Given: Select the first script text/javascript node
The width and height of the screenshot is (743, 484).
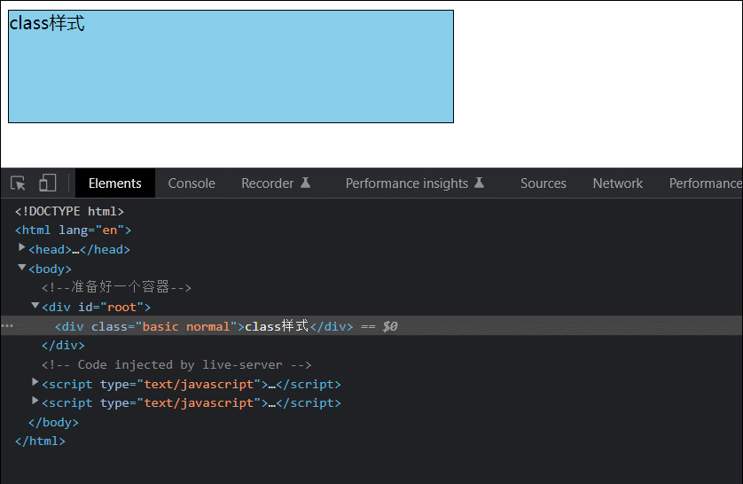Looking at the screenshot, I should 191,384.
